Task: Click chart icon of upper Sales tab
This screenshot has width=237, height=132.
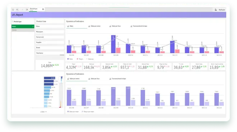Action: click(68, 26)
